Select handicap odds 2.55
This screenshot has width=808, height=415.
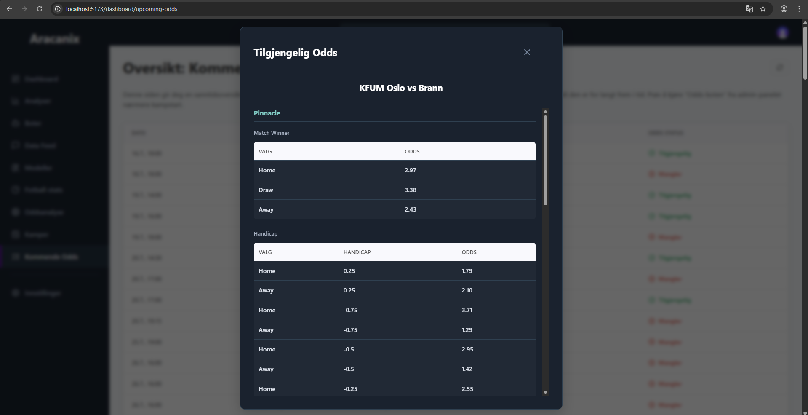tap(467, 389)
